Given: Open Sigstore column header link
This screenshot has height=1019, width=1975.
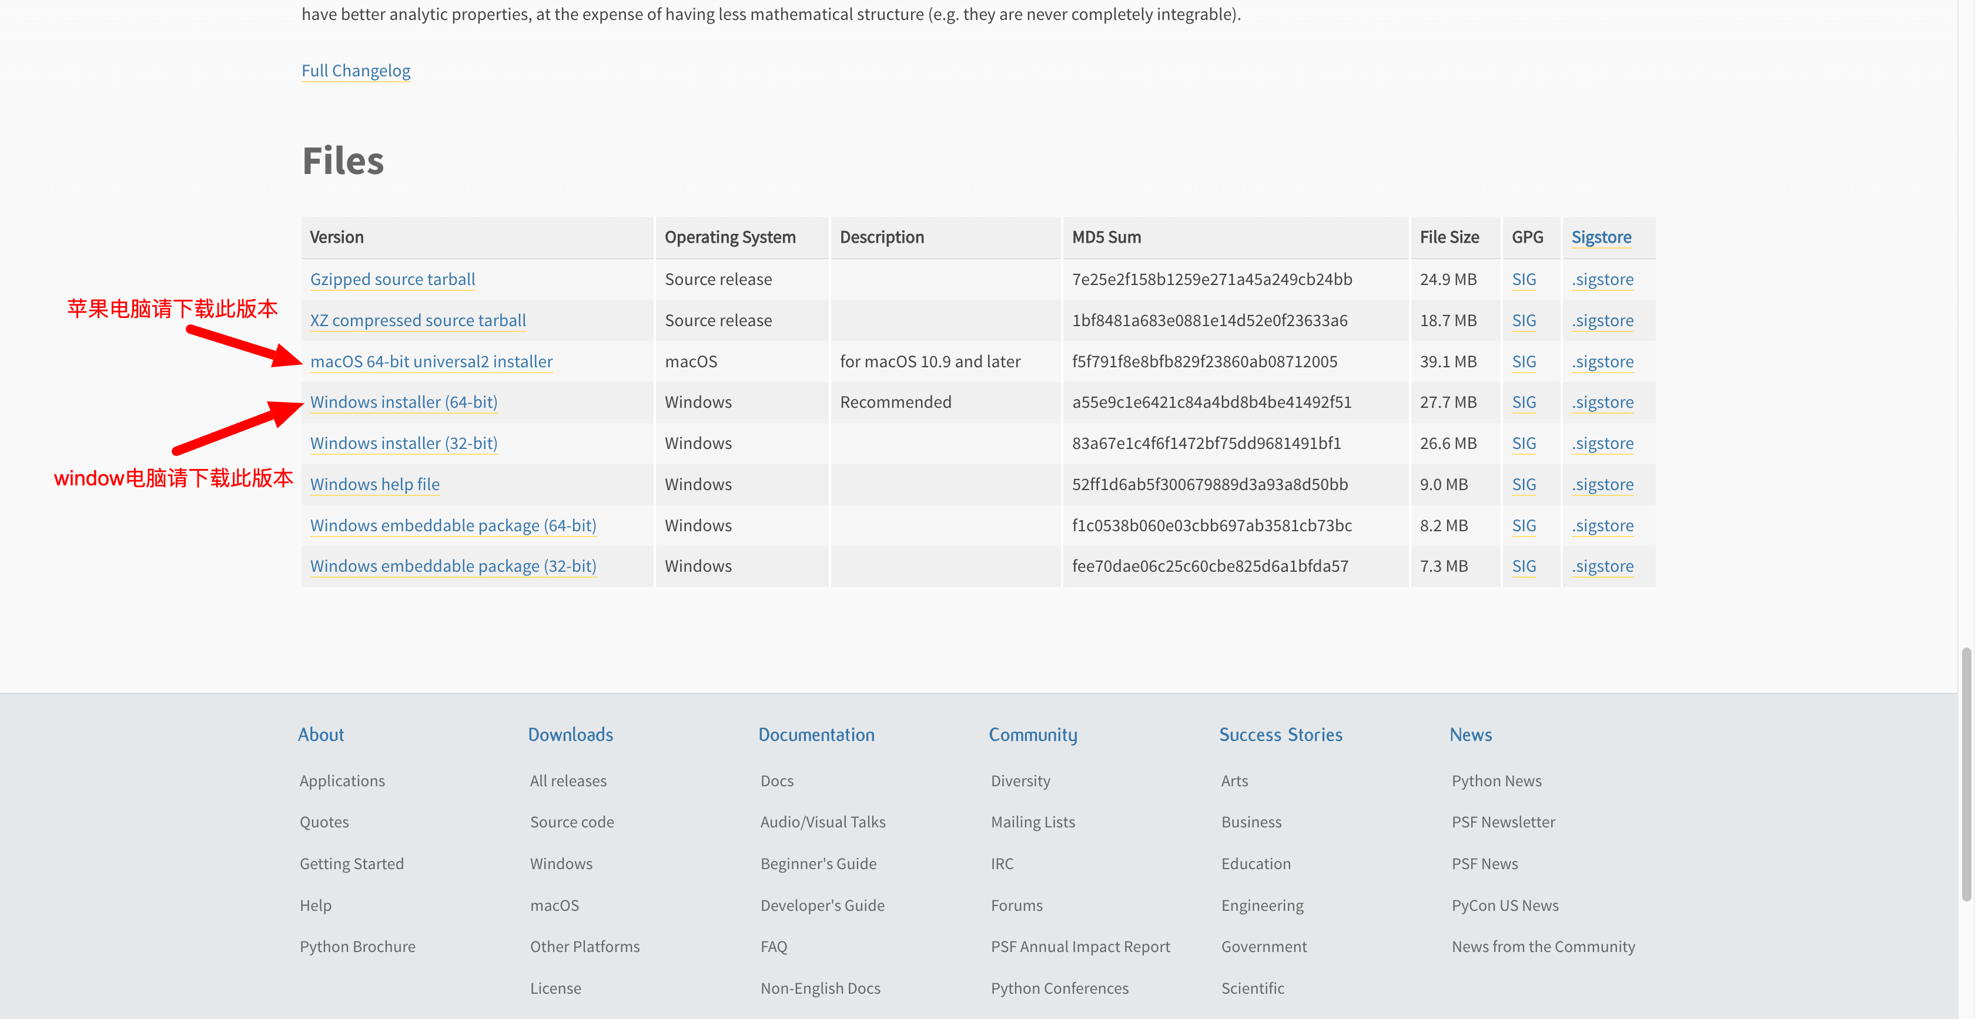Looking at the screenshot, I should point(1601,237).
